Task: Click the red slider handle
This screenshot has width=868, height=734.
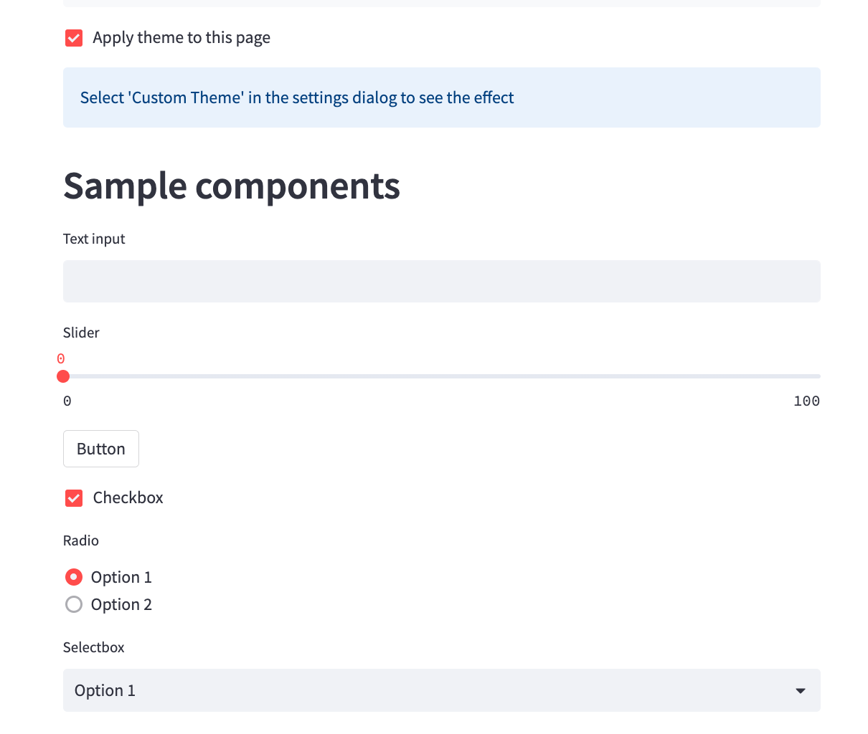Action: [x=63, y=376]
